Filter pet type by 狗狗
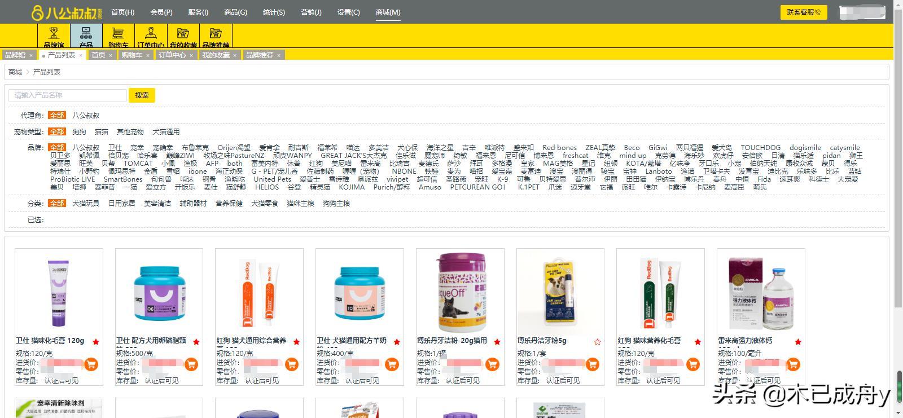The width and height of the screenshot is (903, 418). (79, 131)
